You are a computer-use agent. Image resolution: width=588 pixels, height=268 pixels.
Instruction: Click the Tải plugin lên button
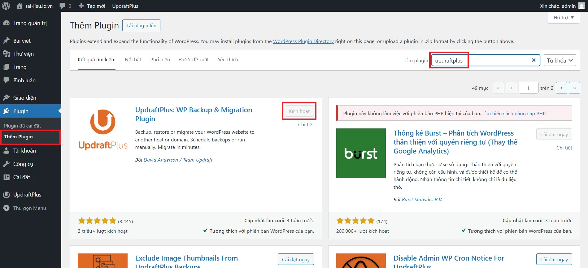[x=141, y=25]
